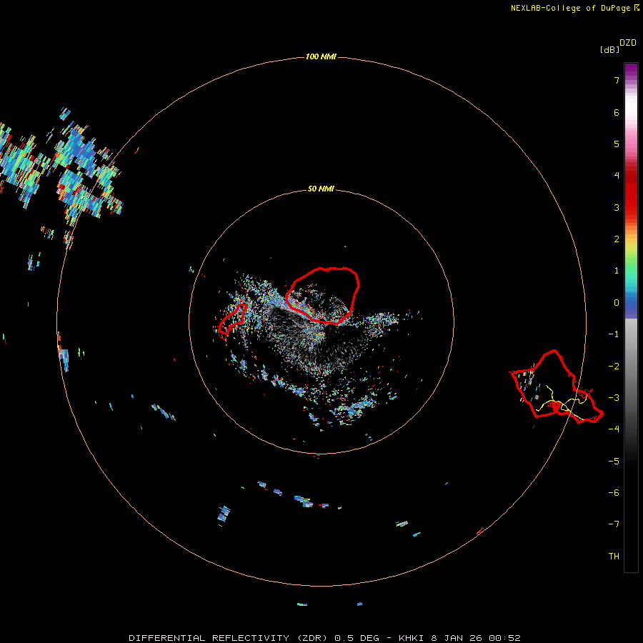The width and height of the screenshot is (643, 643).
Task: Click the Differential Reflectivity caption at bottom
Action: pos(324,638)
